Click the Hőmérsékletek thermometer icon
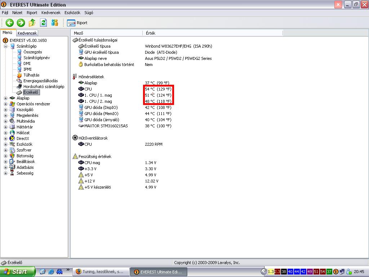The width and height of the screenshot is (369, 277). tap(75, 77)
